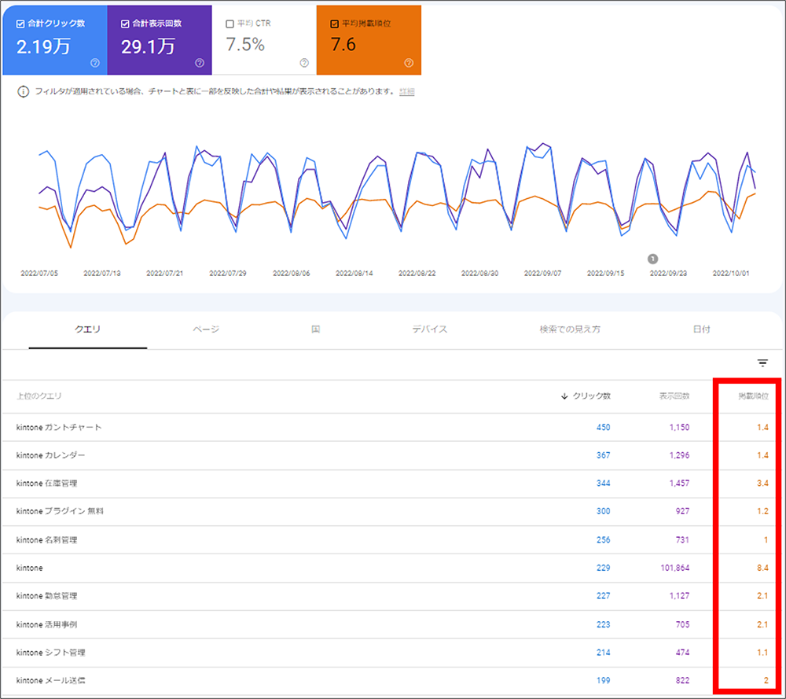Image resolution: width=786 pixels, height=699 pixels.
Task: Click the annotation marker 1 on the chart
Action: coord(652,259)
